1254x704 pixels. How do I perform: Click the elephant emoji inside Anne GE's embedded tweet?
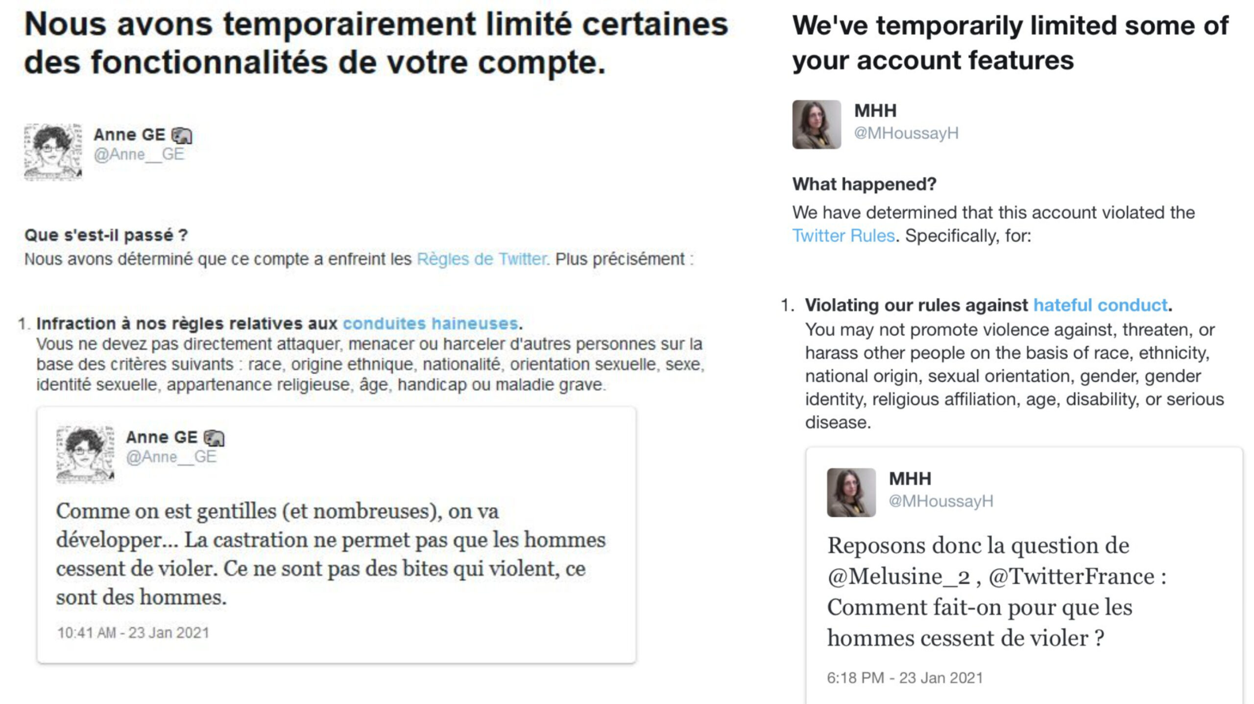(x=214, y=437)
